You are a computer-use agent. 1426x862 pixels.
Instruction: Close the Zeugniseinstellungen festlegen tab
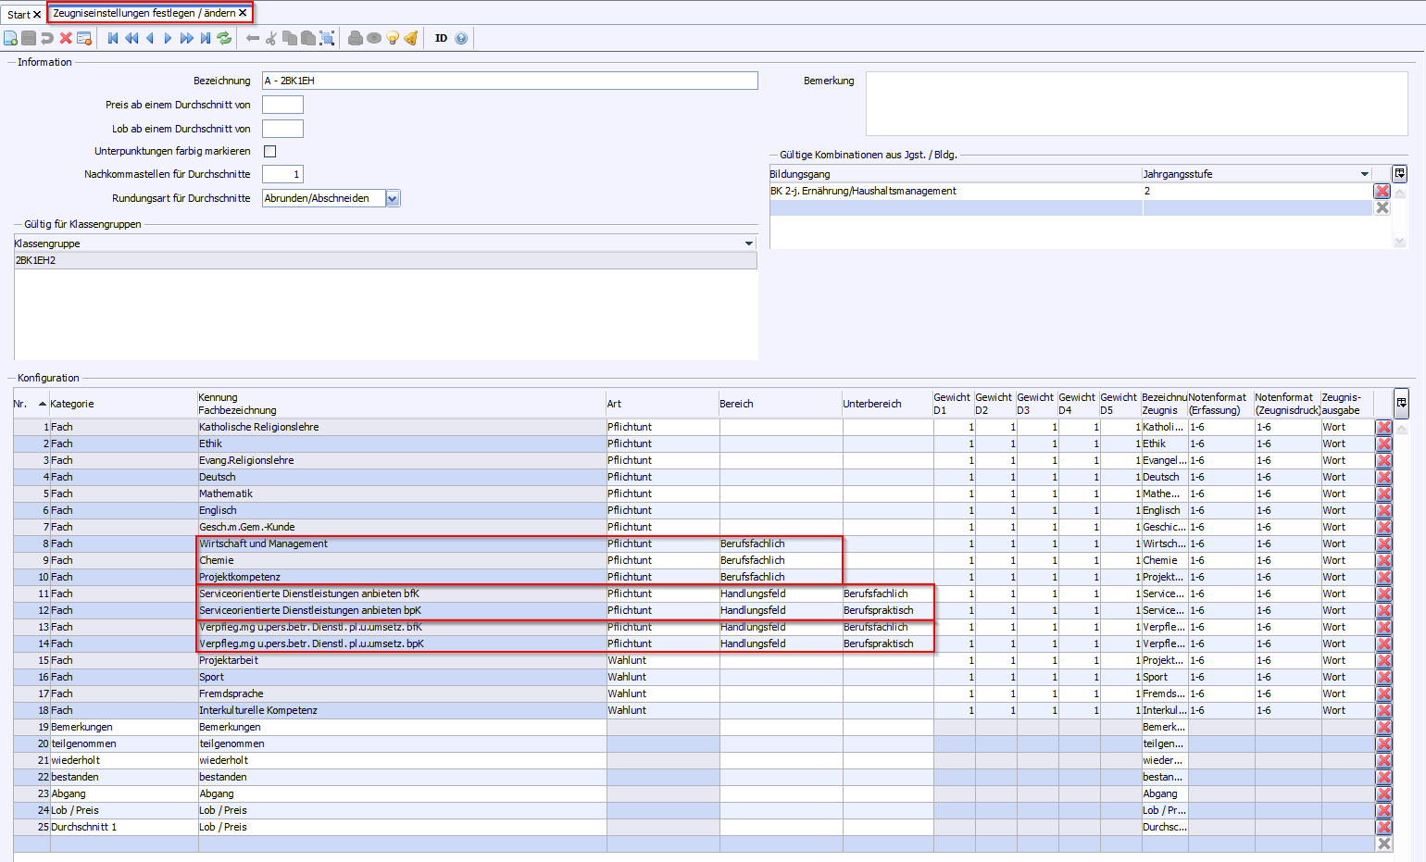(243, 13)
